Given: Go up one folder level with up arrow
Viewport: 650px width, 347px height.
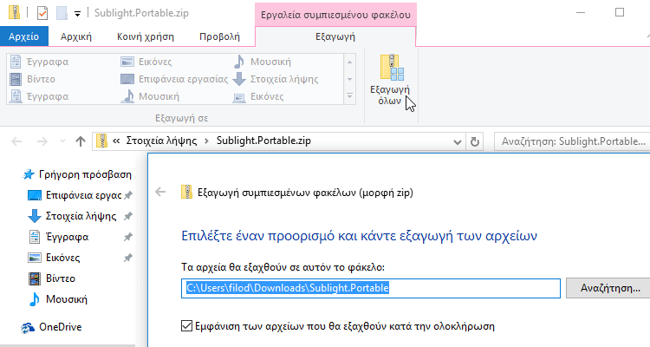Looking at the screenshot, I should point(81,141).
